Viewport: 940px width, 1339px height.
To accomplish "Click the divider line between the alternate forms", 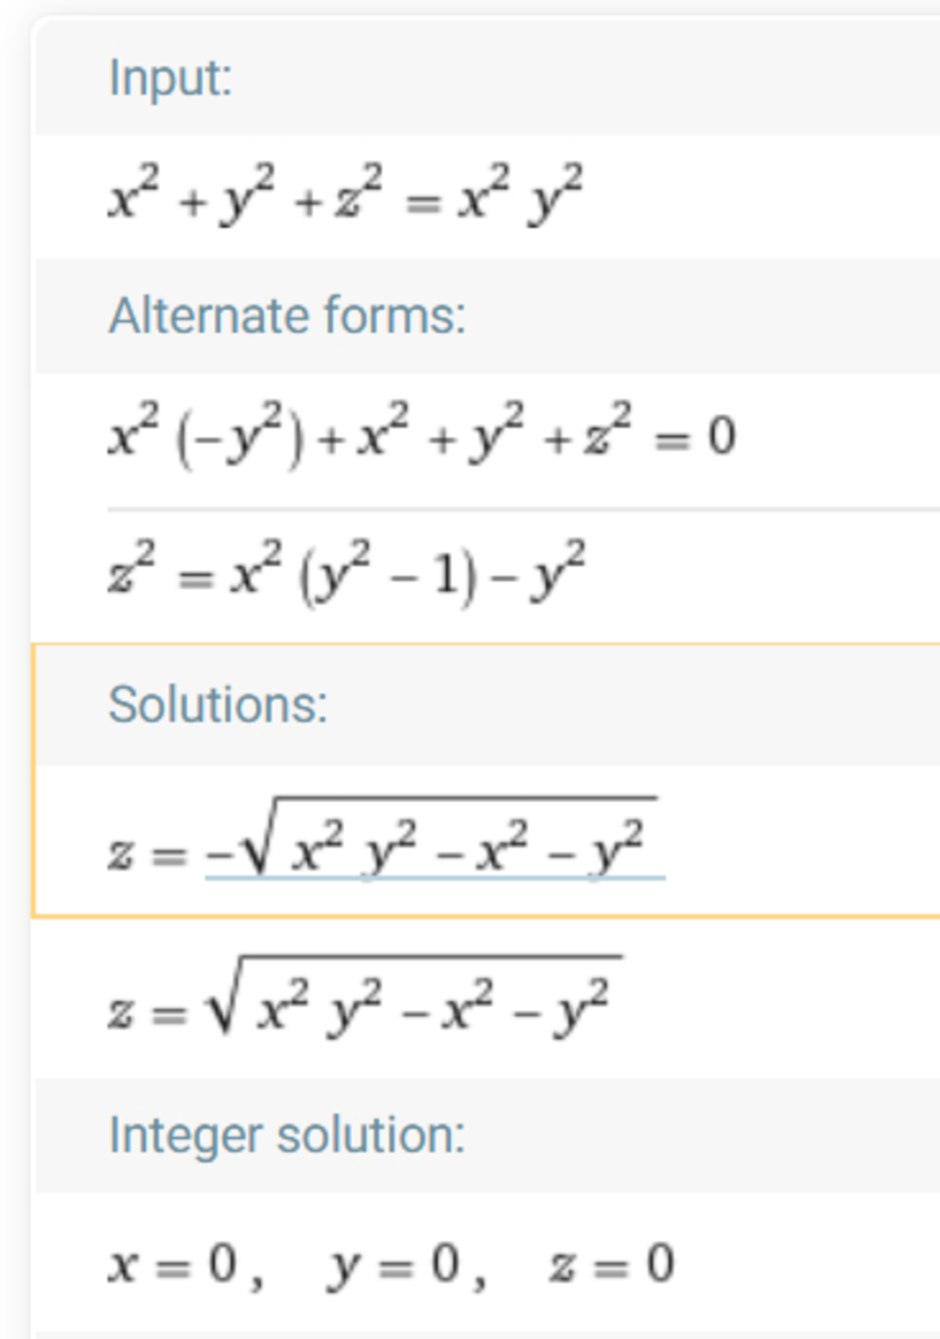I will 523,508.
